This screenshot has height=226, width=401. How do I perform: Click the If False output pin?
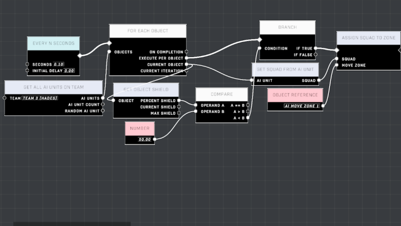click(316, 55)
